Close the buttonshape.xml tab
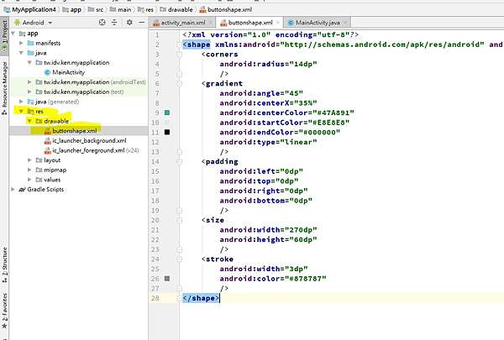The width and height of the screenshot is (504, 340). pyautogui.click(x=278, y=23)
